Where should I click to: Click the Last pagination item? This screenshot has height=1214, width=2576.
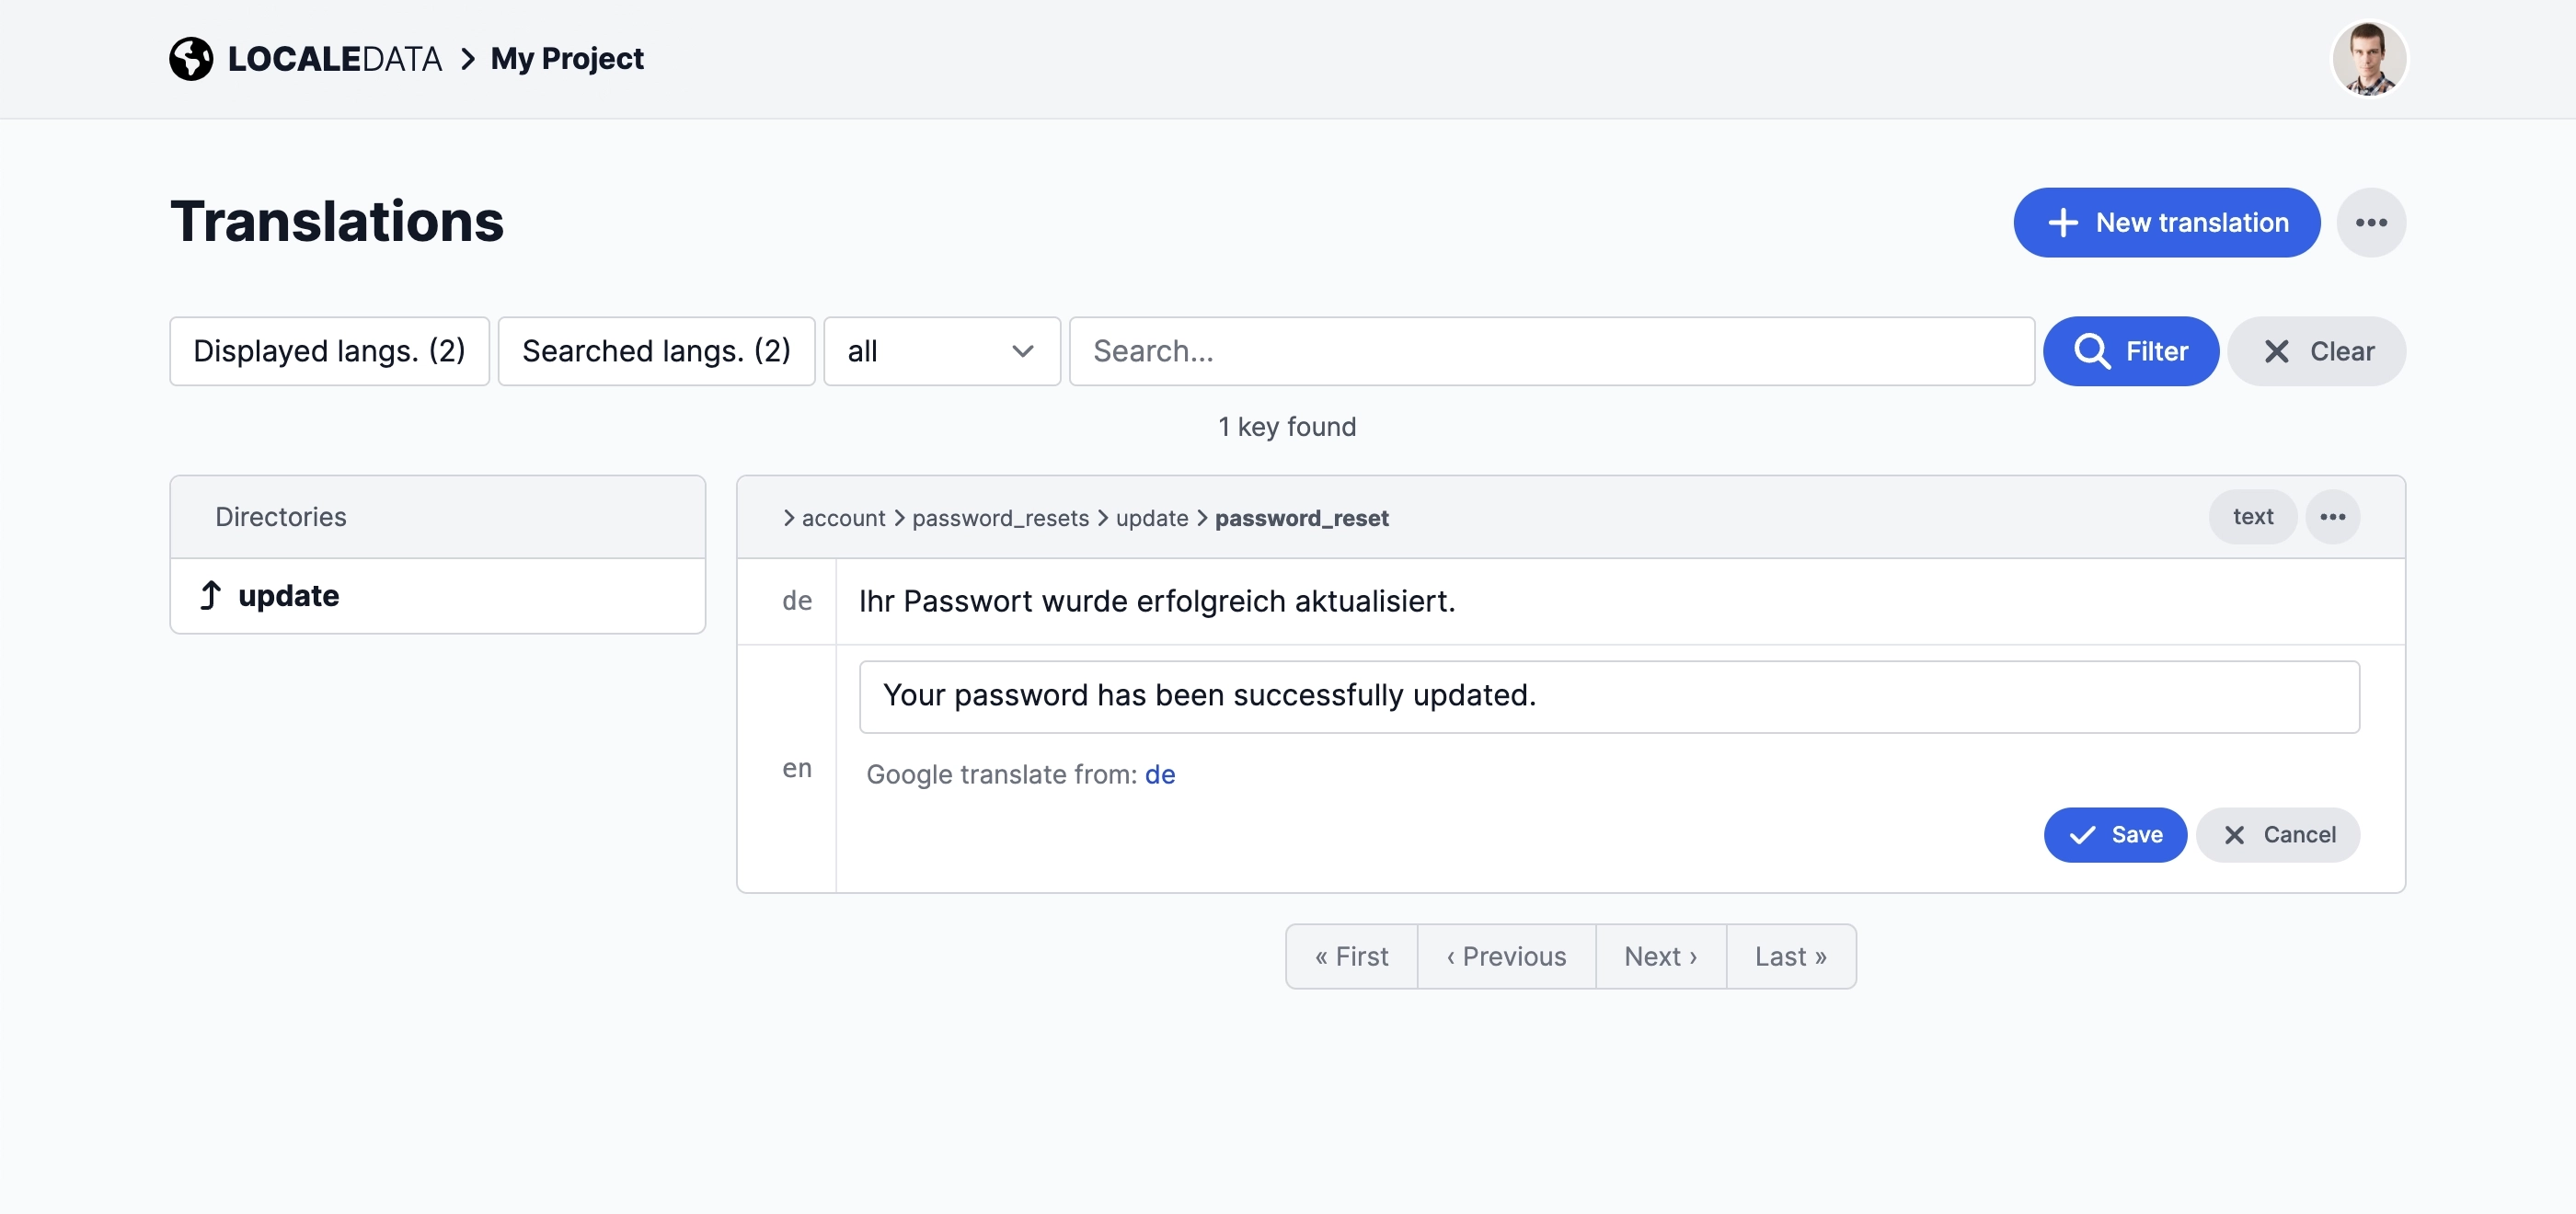(x=1790, y=955)
